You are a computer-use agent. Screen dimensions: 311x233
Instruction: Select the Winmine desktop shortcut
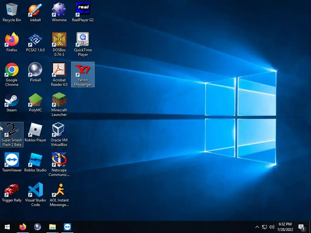point(59,12)
